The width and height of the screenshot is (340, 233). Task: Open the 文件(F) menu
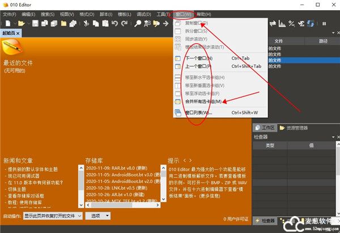[x=10, y=14]
